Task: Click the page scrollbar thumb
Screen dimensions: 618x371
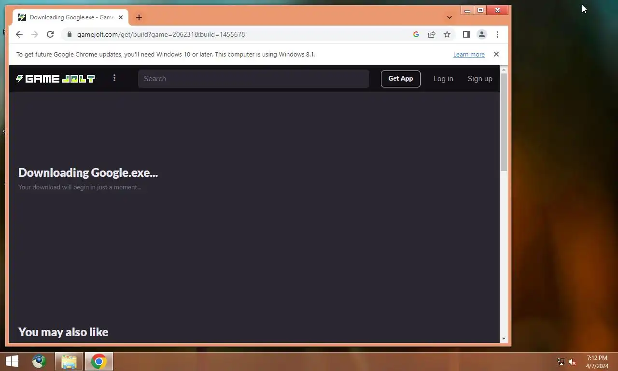Action: pyautogui.click(x=504, y=123)
